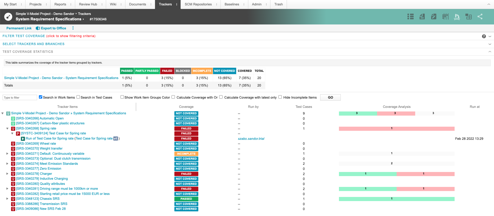Click icon of SRS-3409086 New SRS Feb 28
Viewport: 494px width, 216px height.
[x=13, y=209]
